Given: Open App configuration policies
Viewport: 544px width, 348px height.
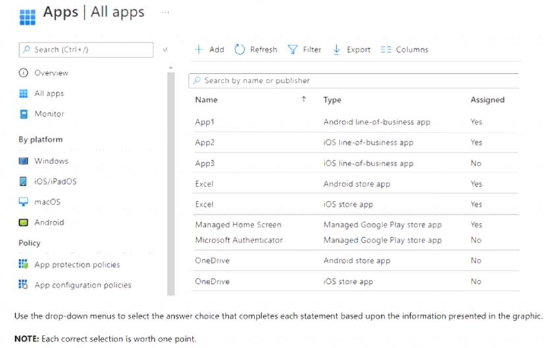Looking at the screenshot, I should tap(83, 285).
